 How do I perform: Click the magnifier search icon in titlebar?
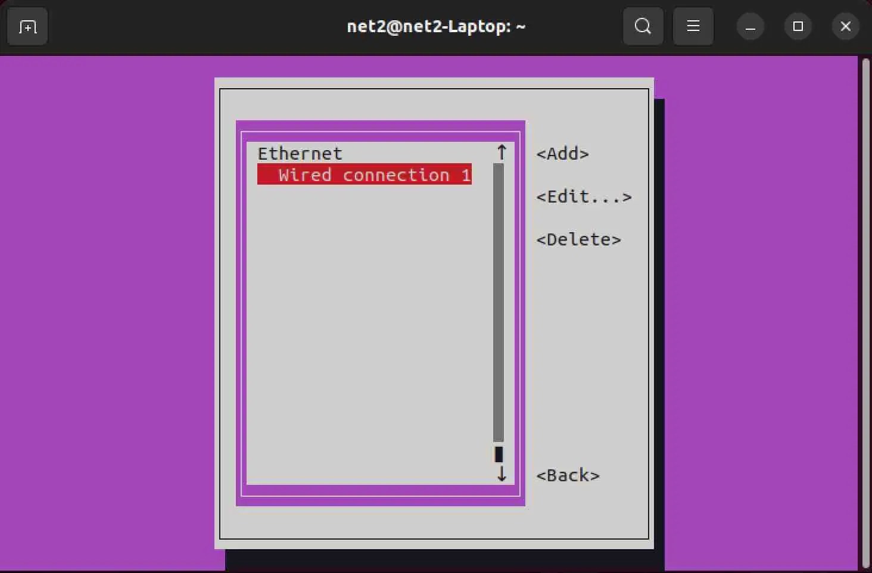pyautogui.click(x=642, y=26)
